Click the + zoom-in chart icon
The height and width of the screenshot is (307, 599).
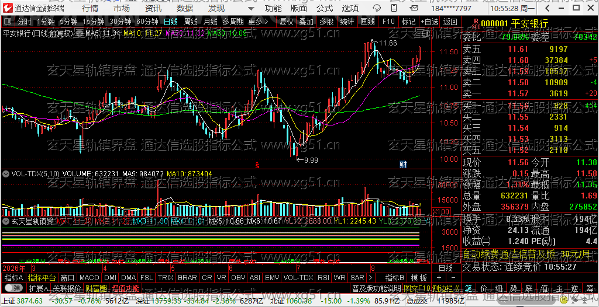(x=439, y=277)
